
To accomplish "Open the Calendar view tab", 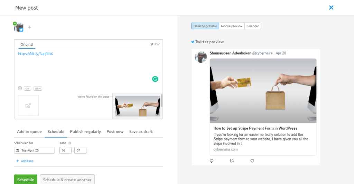I will (x=253, y=26).
